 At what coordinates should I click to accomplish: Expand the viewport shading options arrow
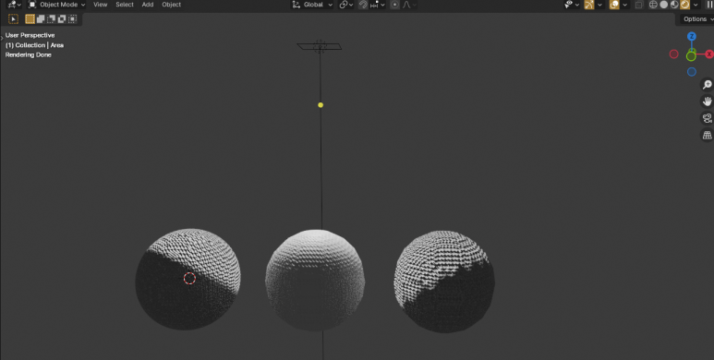coord(696,5)
